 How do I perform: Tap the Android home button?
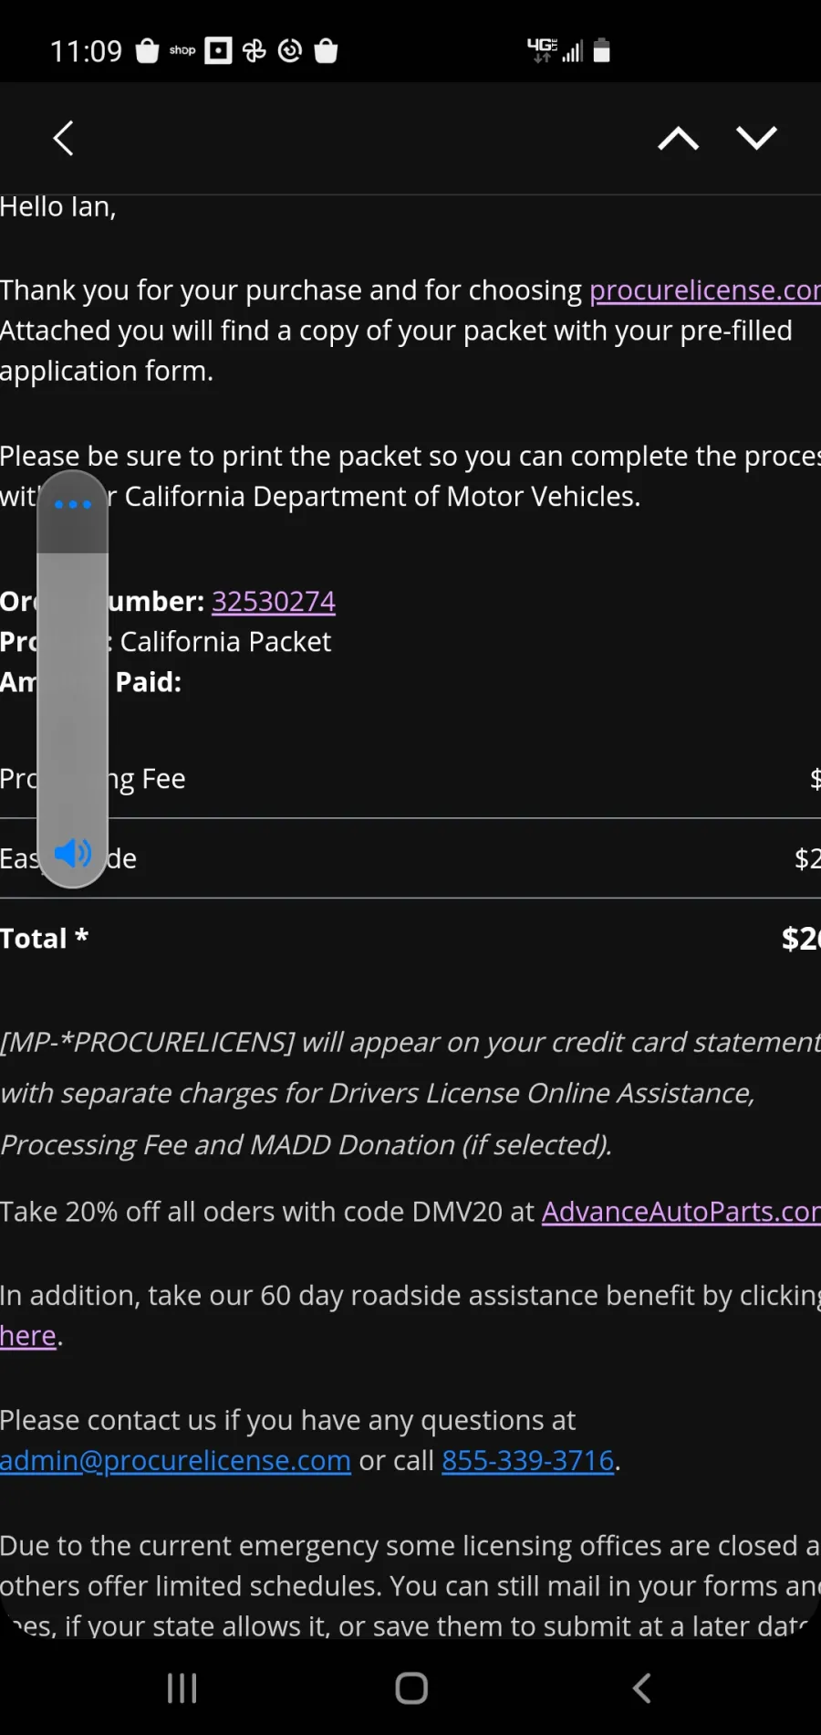(411, 1688)
